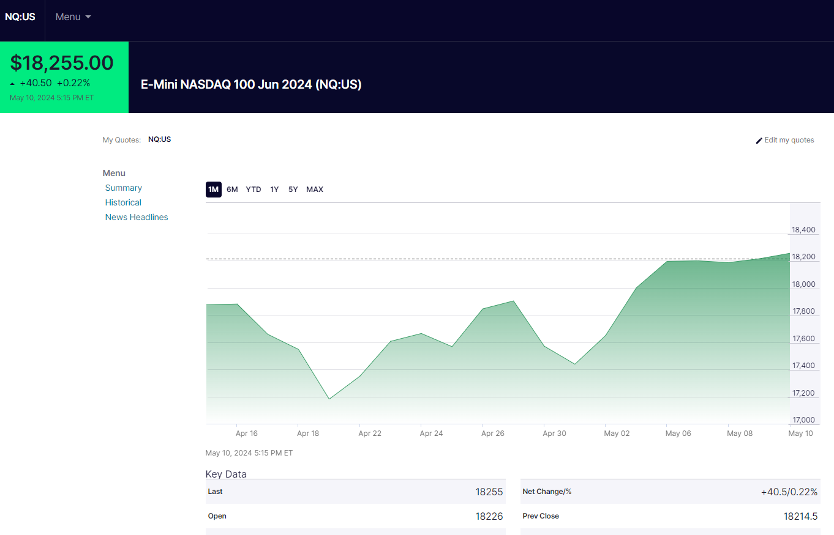This screenshot has width=834, height=535.
Task: Switch chart to 5Y range
Action: point(293,190)
